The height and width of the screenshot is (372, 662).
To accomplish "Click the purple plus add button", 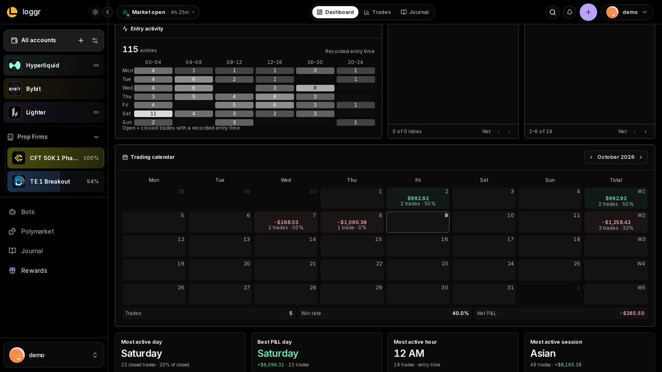I will pyautogui.click(x=588, y=12).
